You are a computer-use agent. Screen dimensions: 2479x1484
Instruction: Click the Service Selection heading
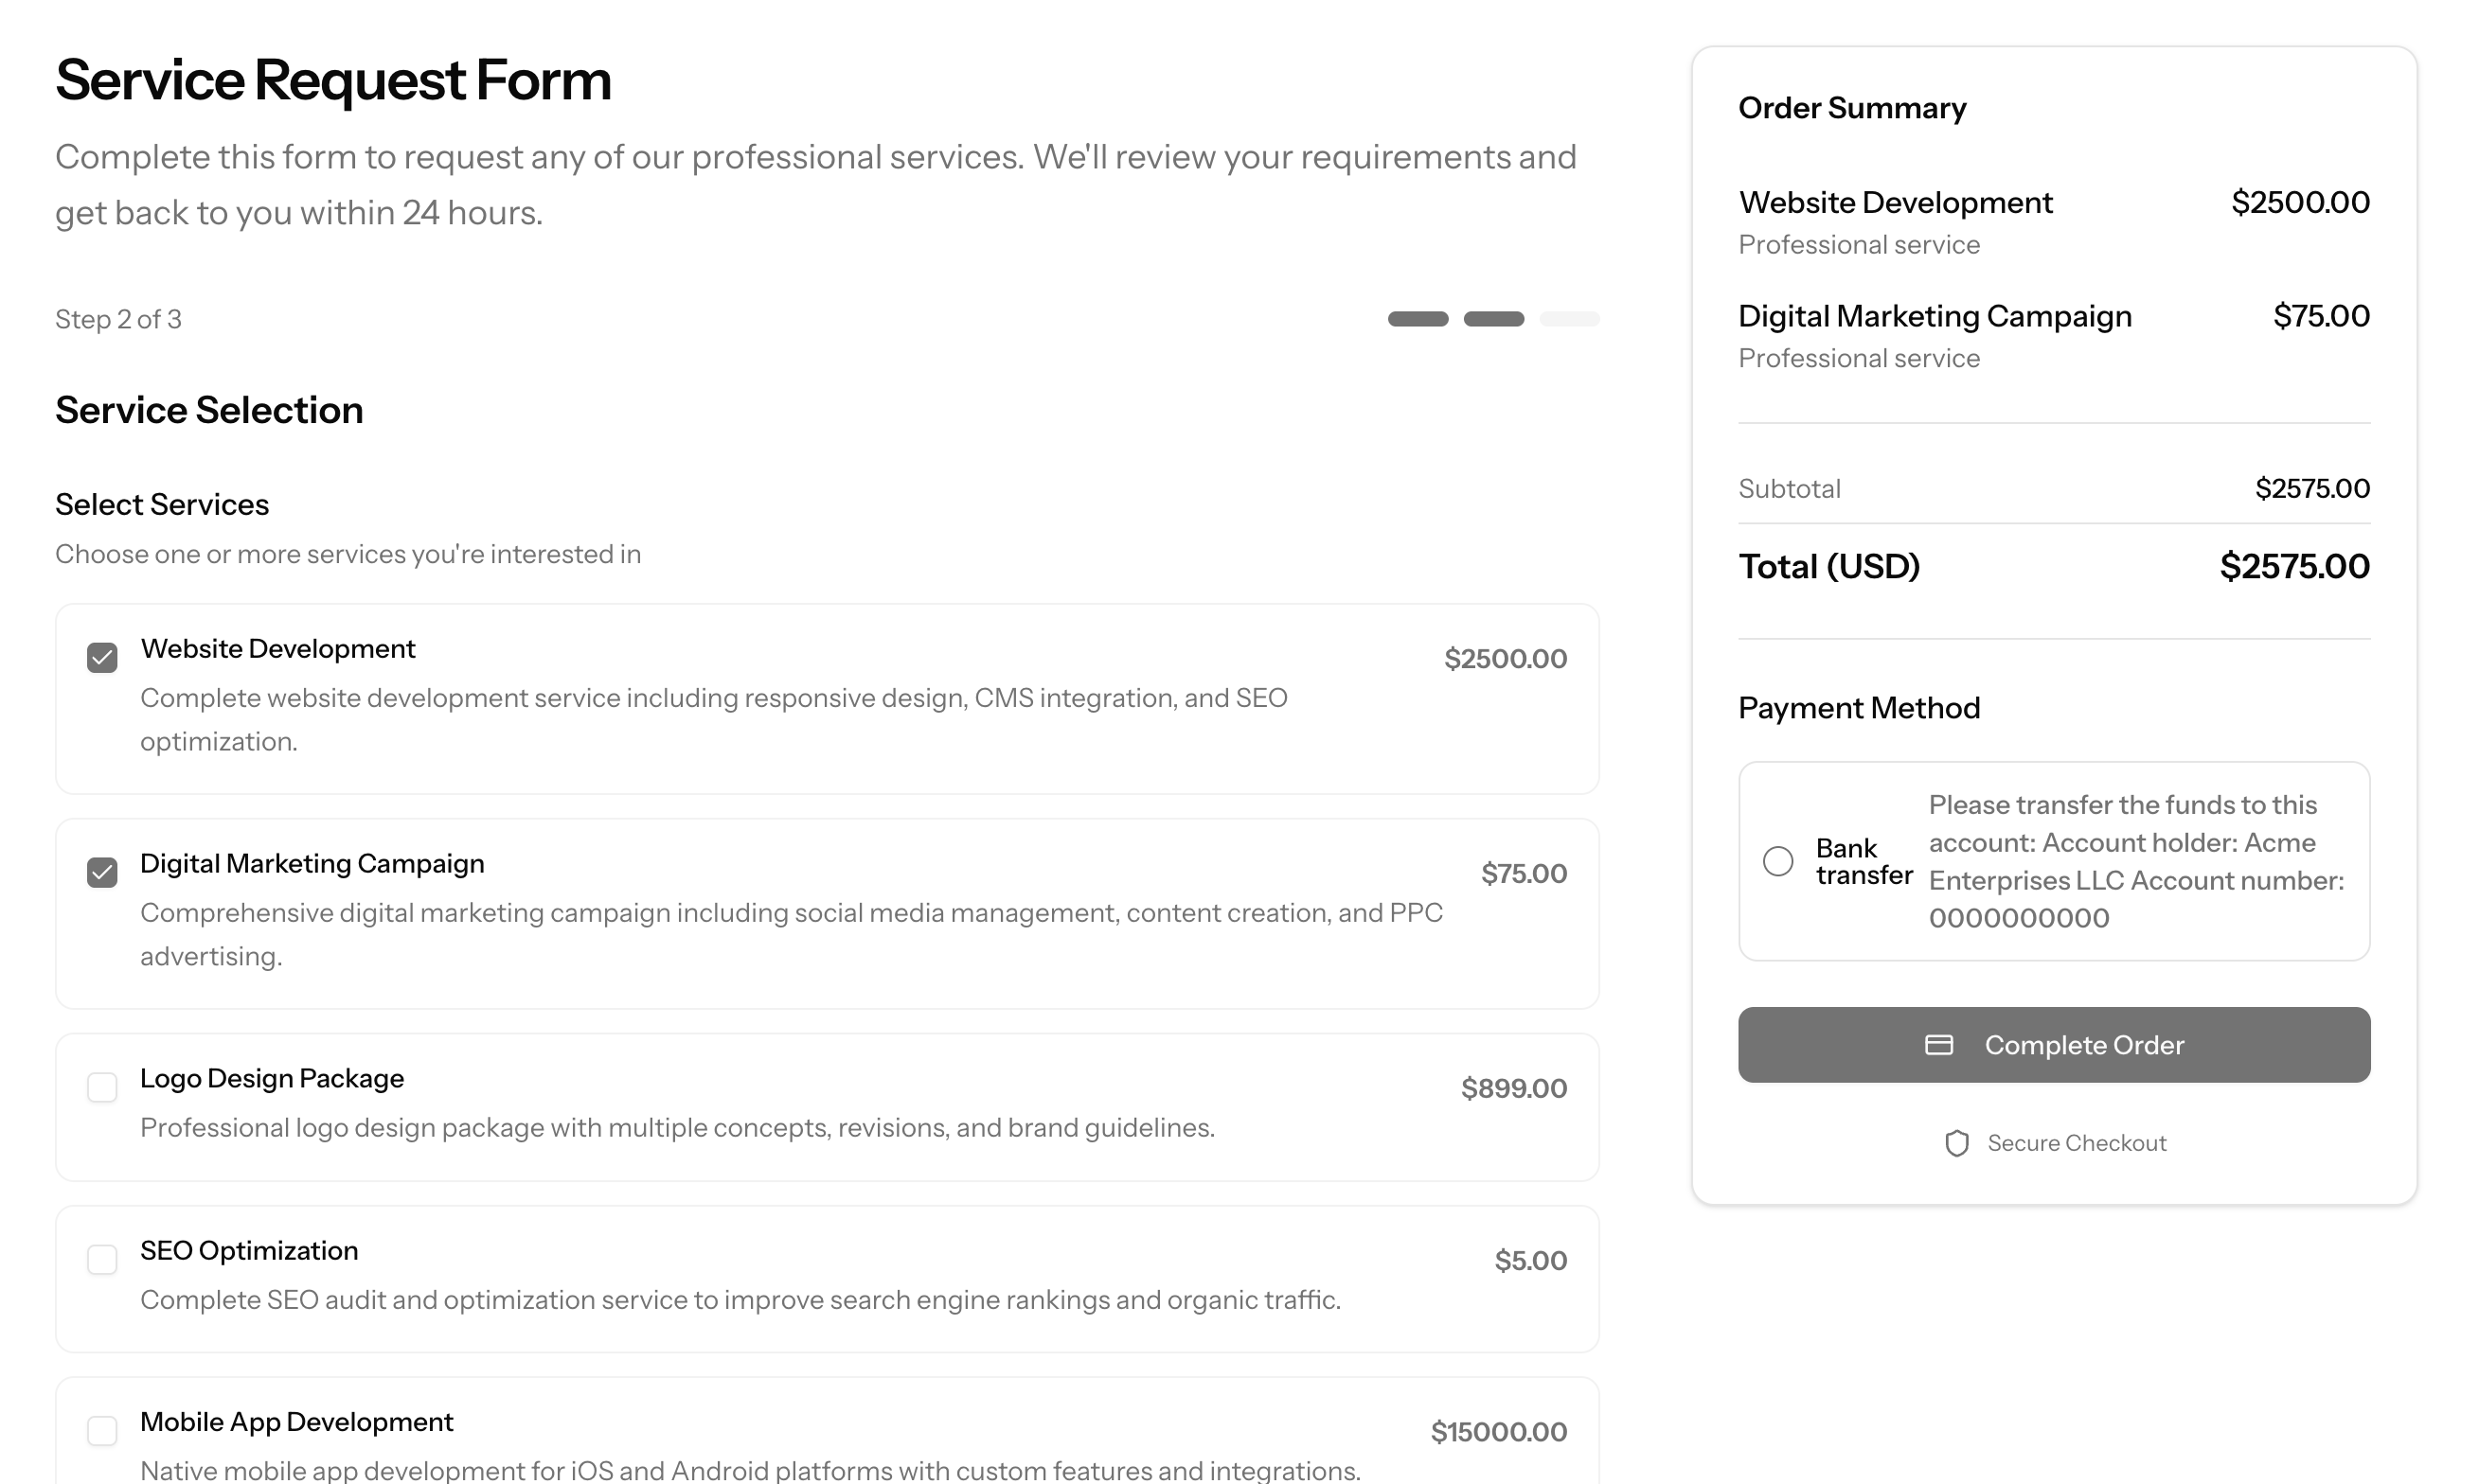pyautogui.click(x=209, y=410)
